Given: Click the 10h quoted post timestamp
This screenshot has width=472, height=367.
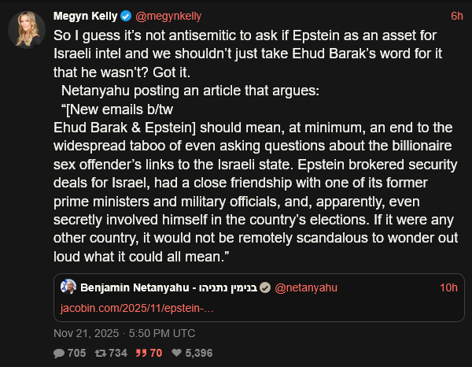Looking at the screenshot, I should (x=448, y=287).
